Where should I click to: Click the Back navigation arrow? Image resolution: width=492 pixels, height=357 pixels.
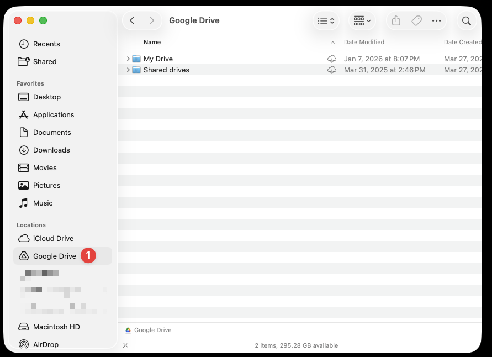tap(132, 21)
